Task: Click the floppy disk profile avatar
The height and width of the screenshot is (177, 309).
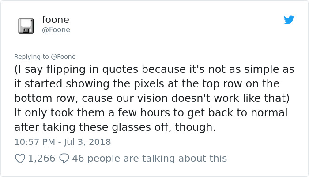Action: click(x=26, y=25)
